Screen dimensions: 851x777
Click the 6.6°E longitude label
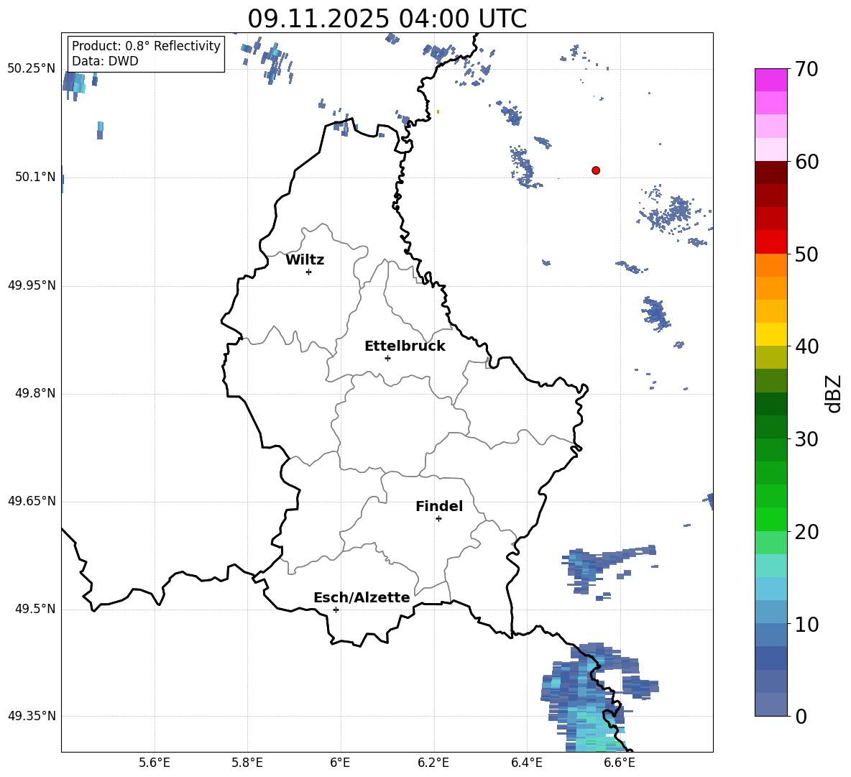(620, 763)
